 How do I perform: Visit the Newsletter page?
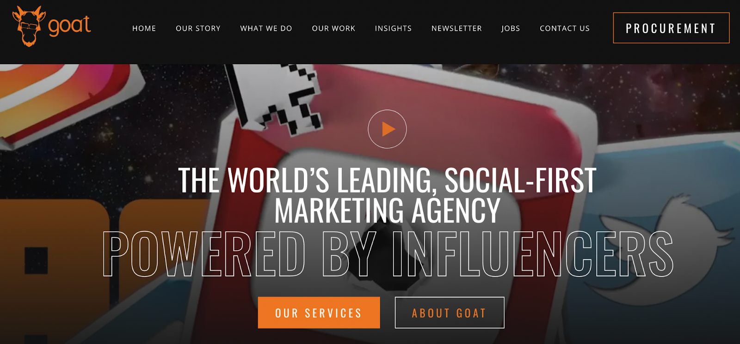click(x=456, y=28)
